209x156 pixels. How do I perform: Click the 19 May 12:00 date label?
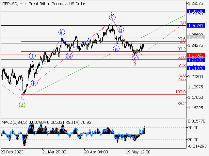coord(138,152)
